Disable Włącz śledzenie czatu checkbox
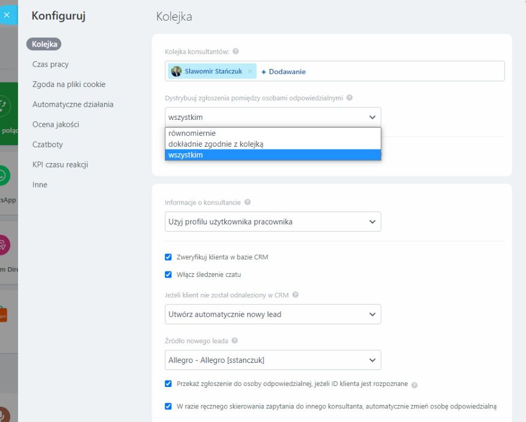 click(x=168, y=275)
